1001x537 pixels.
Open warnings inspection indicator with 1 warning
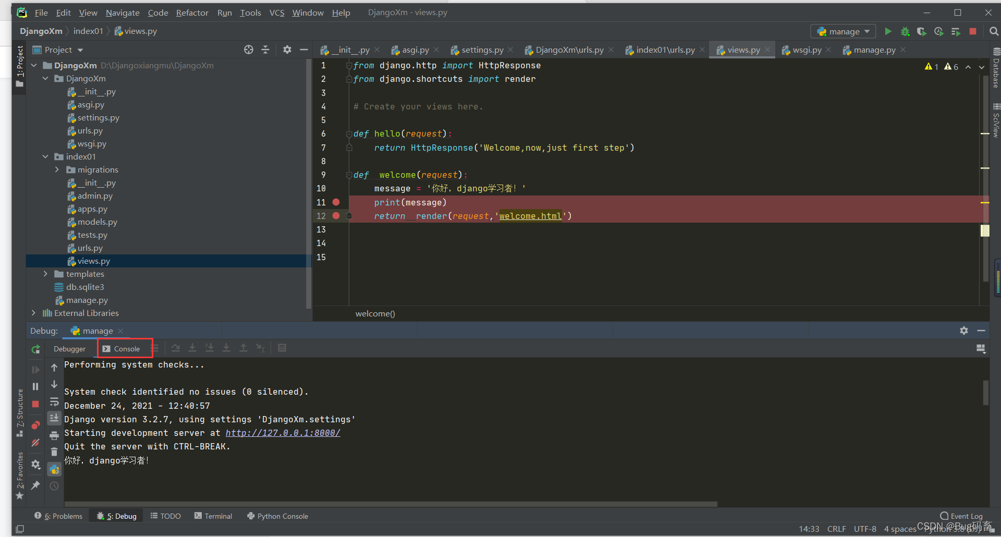coord(932,67)
